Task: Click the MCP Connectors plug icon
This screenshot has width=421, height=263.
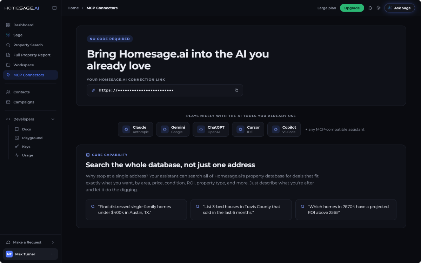Action: 8,75
